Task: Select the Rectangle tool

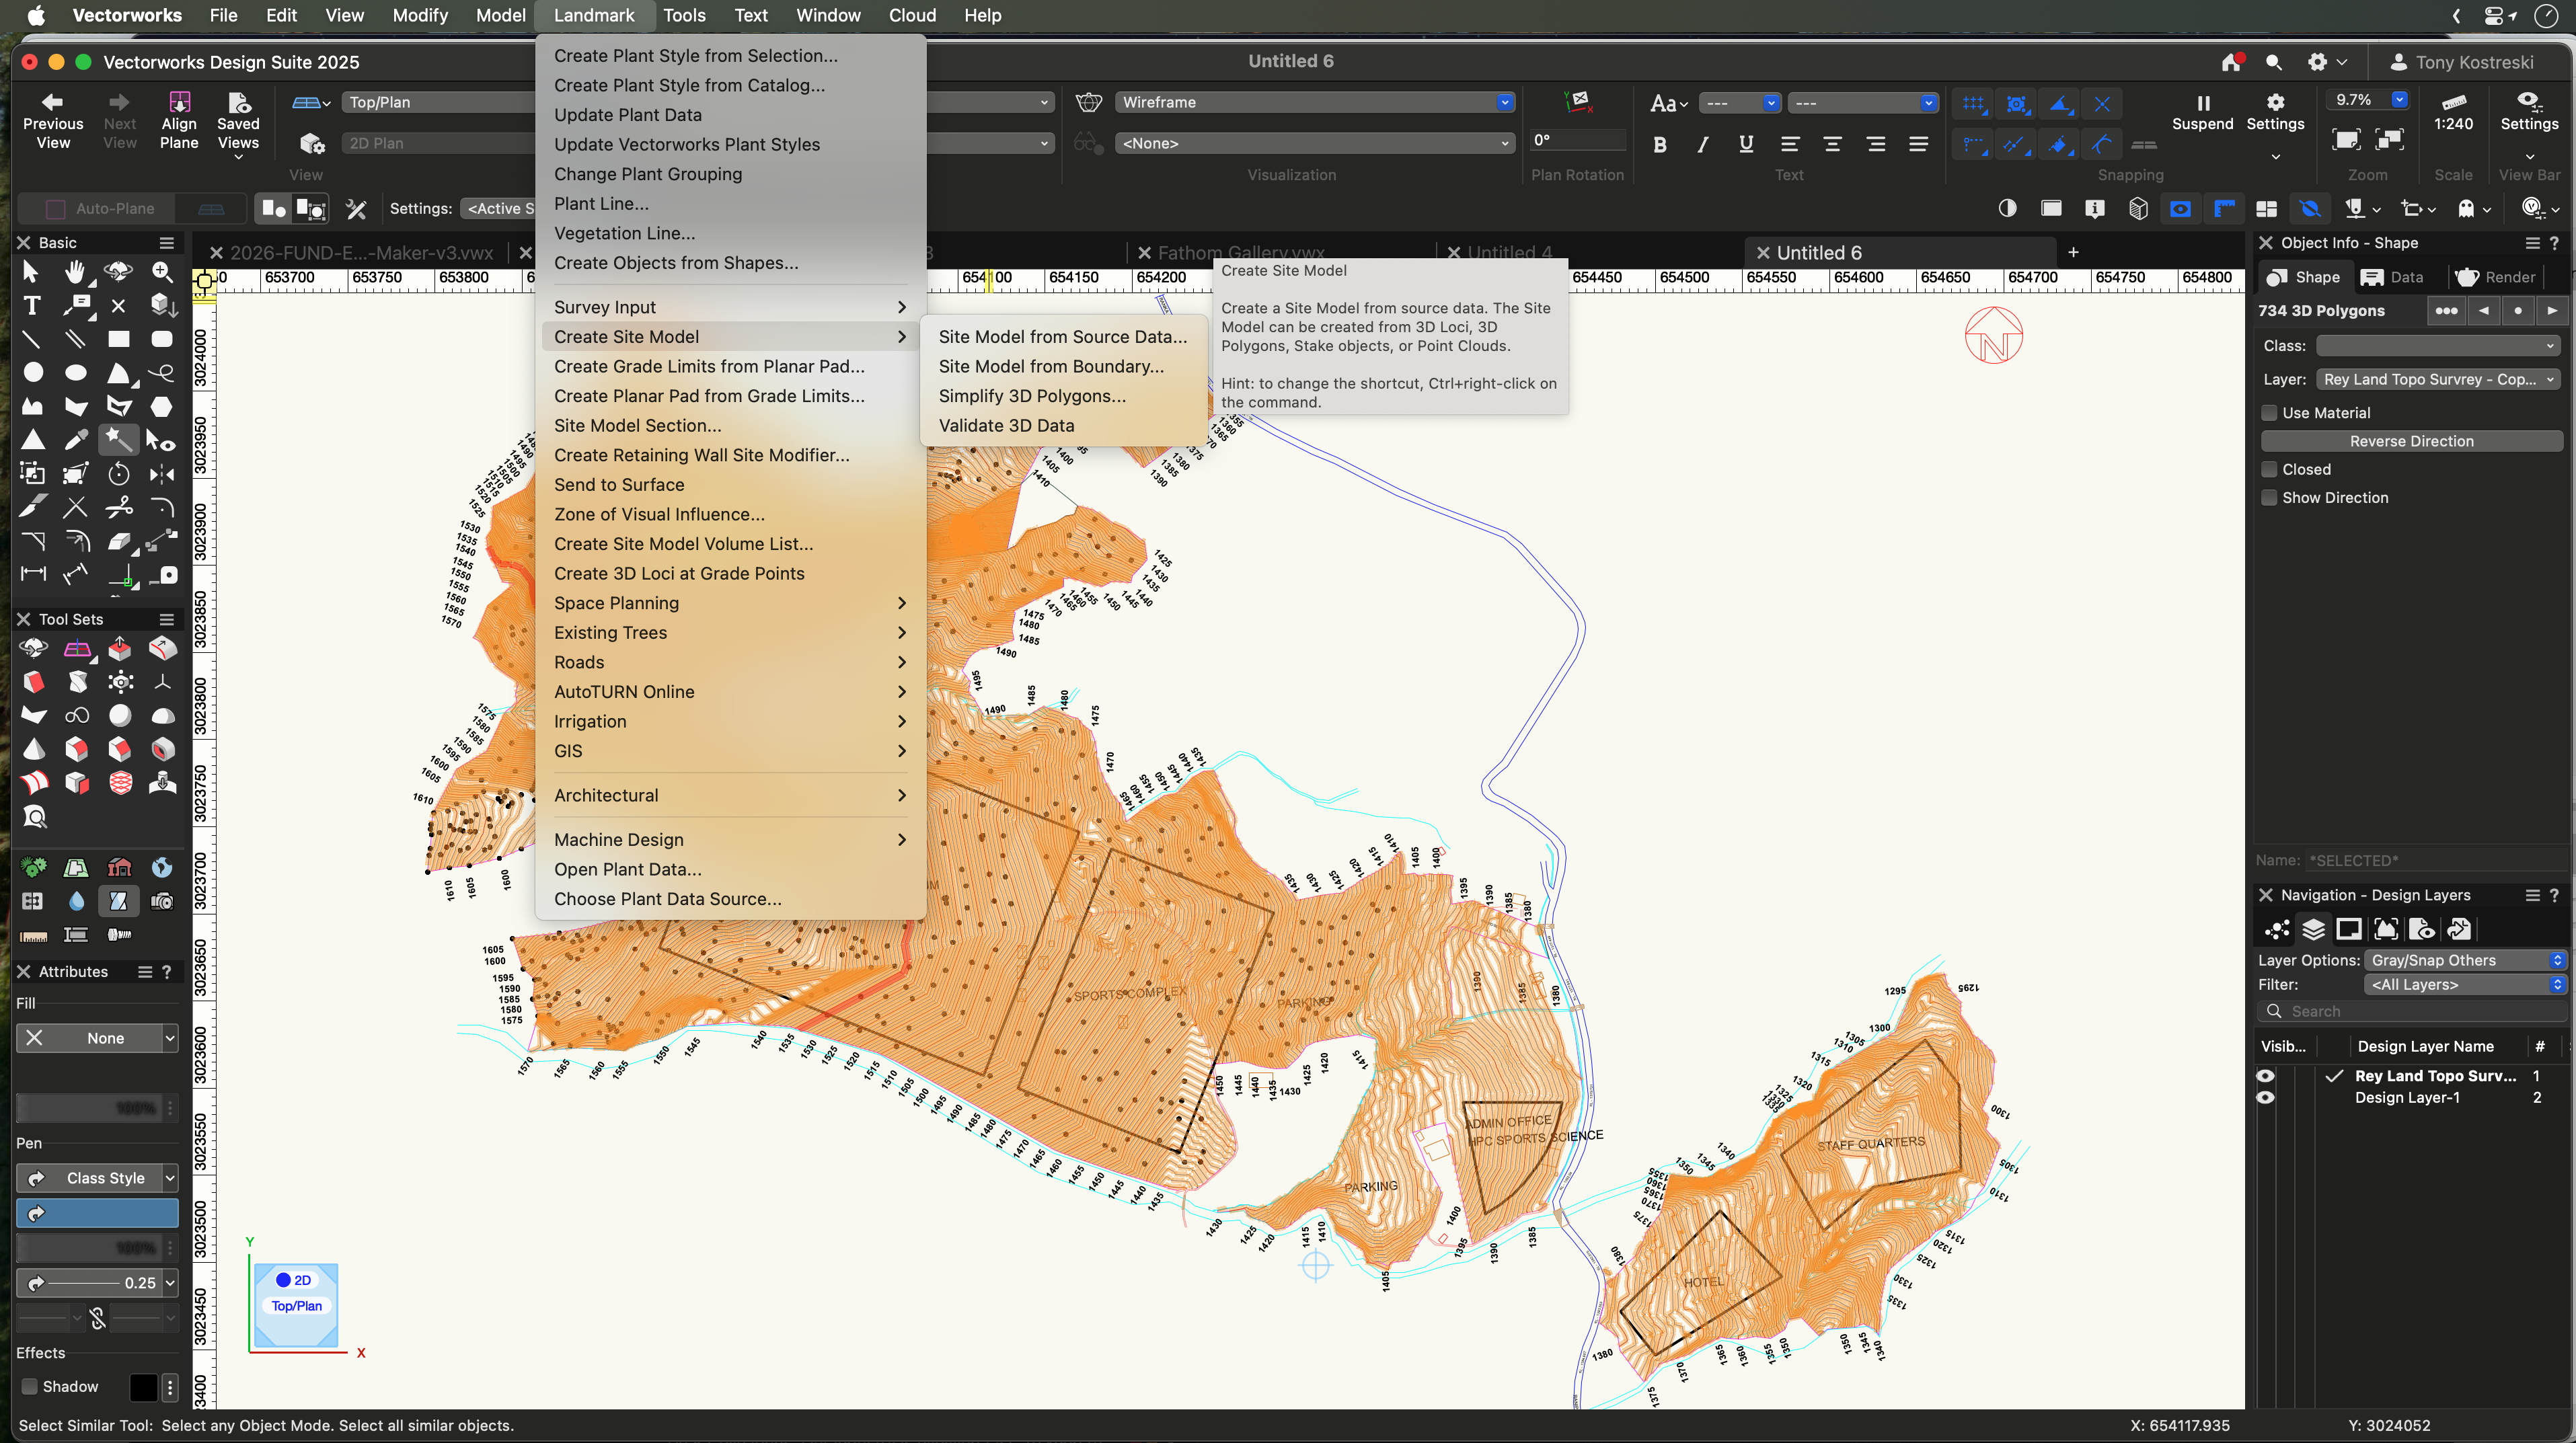Action: click(119, 340)
